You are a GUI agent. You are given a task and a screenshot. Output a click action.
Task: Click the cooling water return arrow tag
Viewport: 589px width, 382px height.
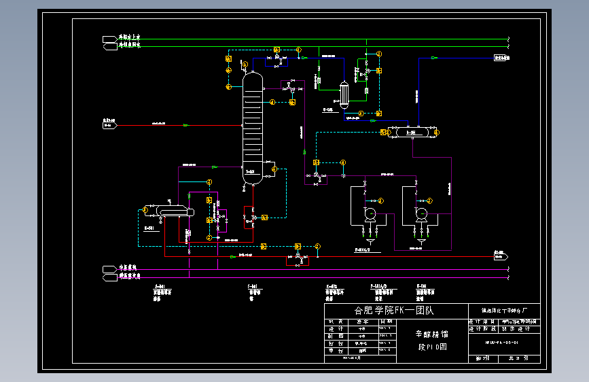pos(109,47)
